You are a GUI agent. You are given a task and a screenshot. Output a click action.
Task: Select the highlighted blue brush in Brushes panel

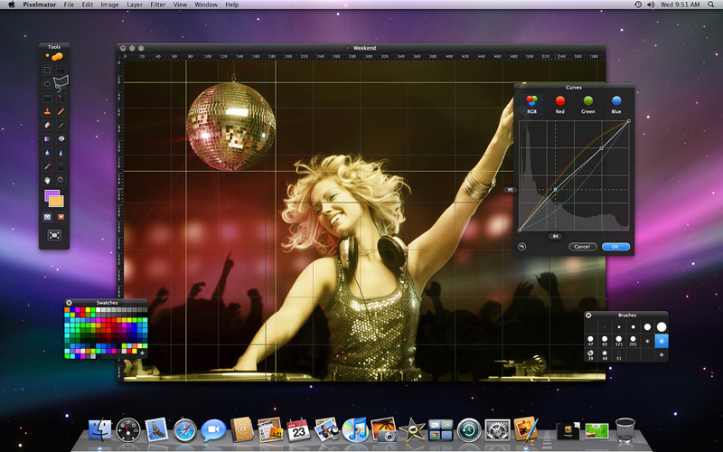coord(661,341)
